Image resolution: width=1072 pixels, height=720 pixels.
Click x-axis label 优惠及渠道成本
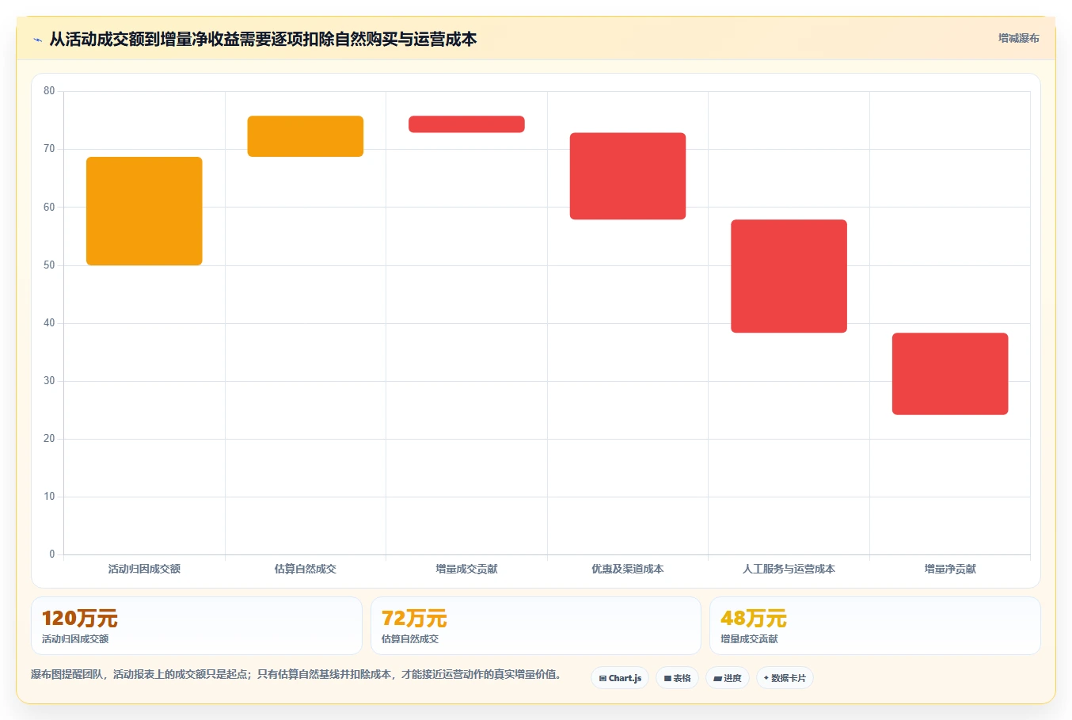pos(628,569)
